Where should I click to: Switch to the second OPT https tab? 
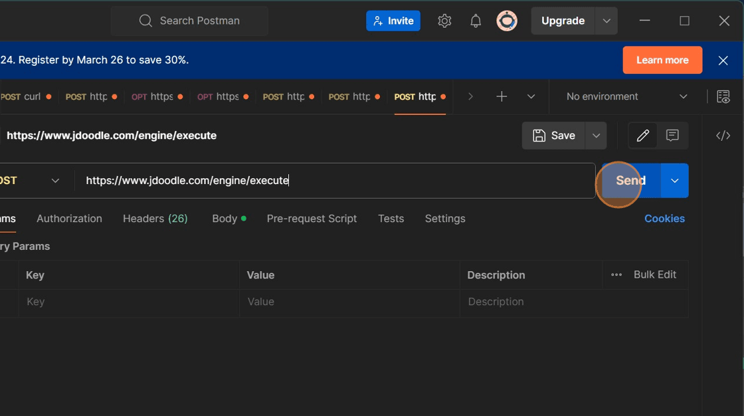[x=223, y=96]
